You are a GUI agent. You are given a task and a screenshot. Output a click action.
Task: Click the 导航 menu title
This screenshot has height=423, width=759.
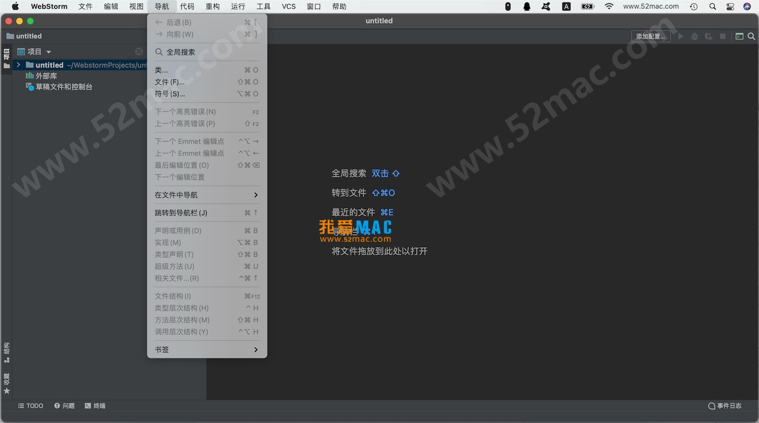162,6
